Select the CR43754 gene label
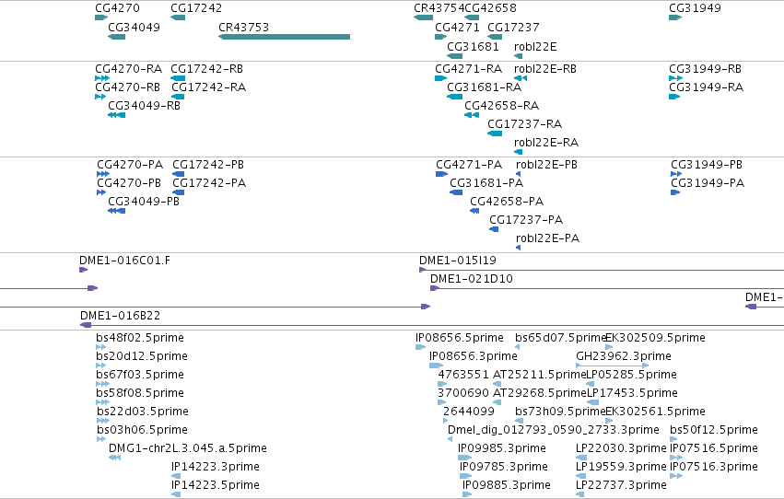Viewport: 784px width, 499px height. tap(439, 8)
